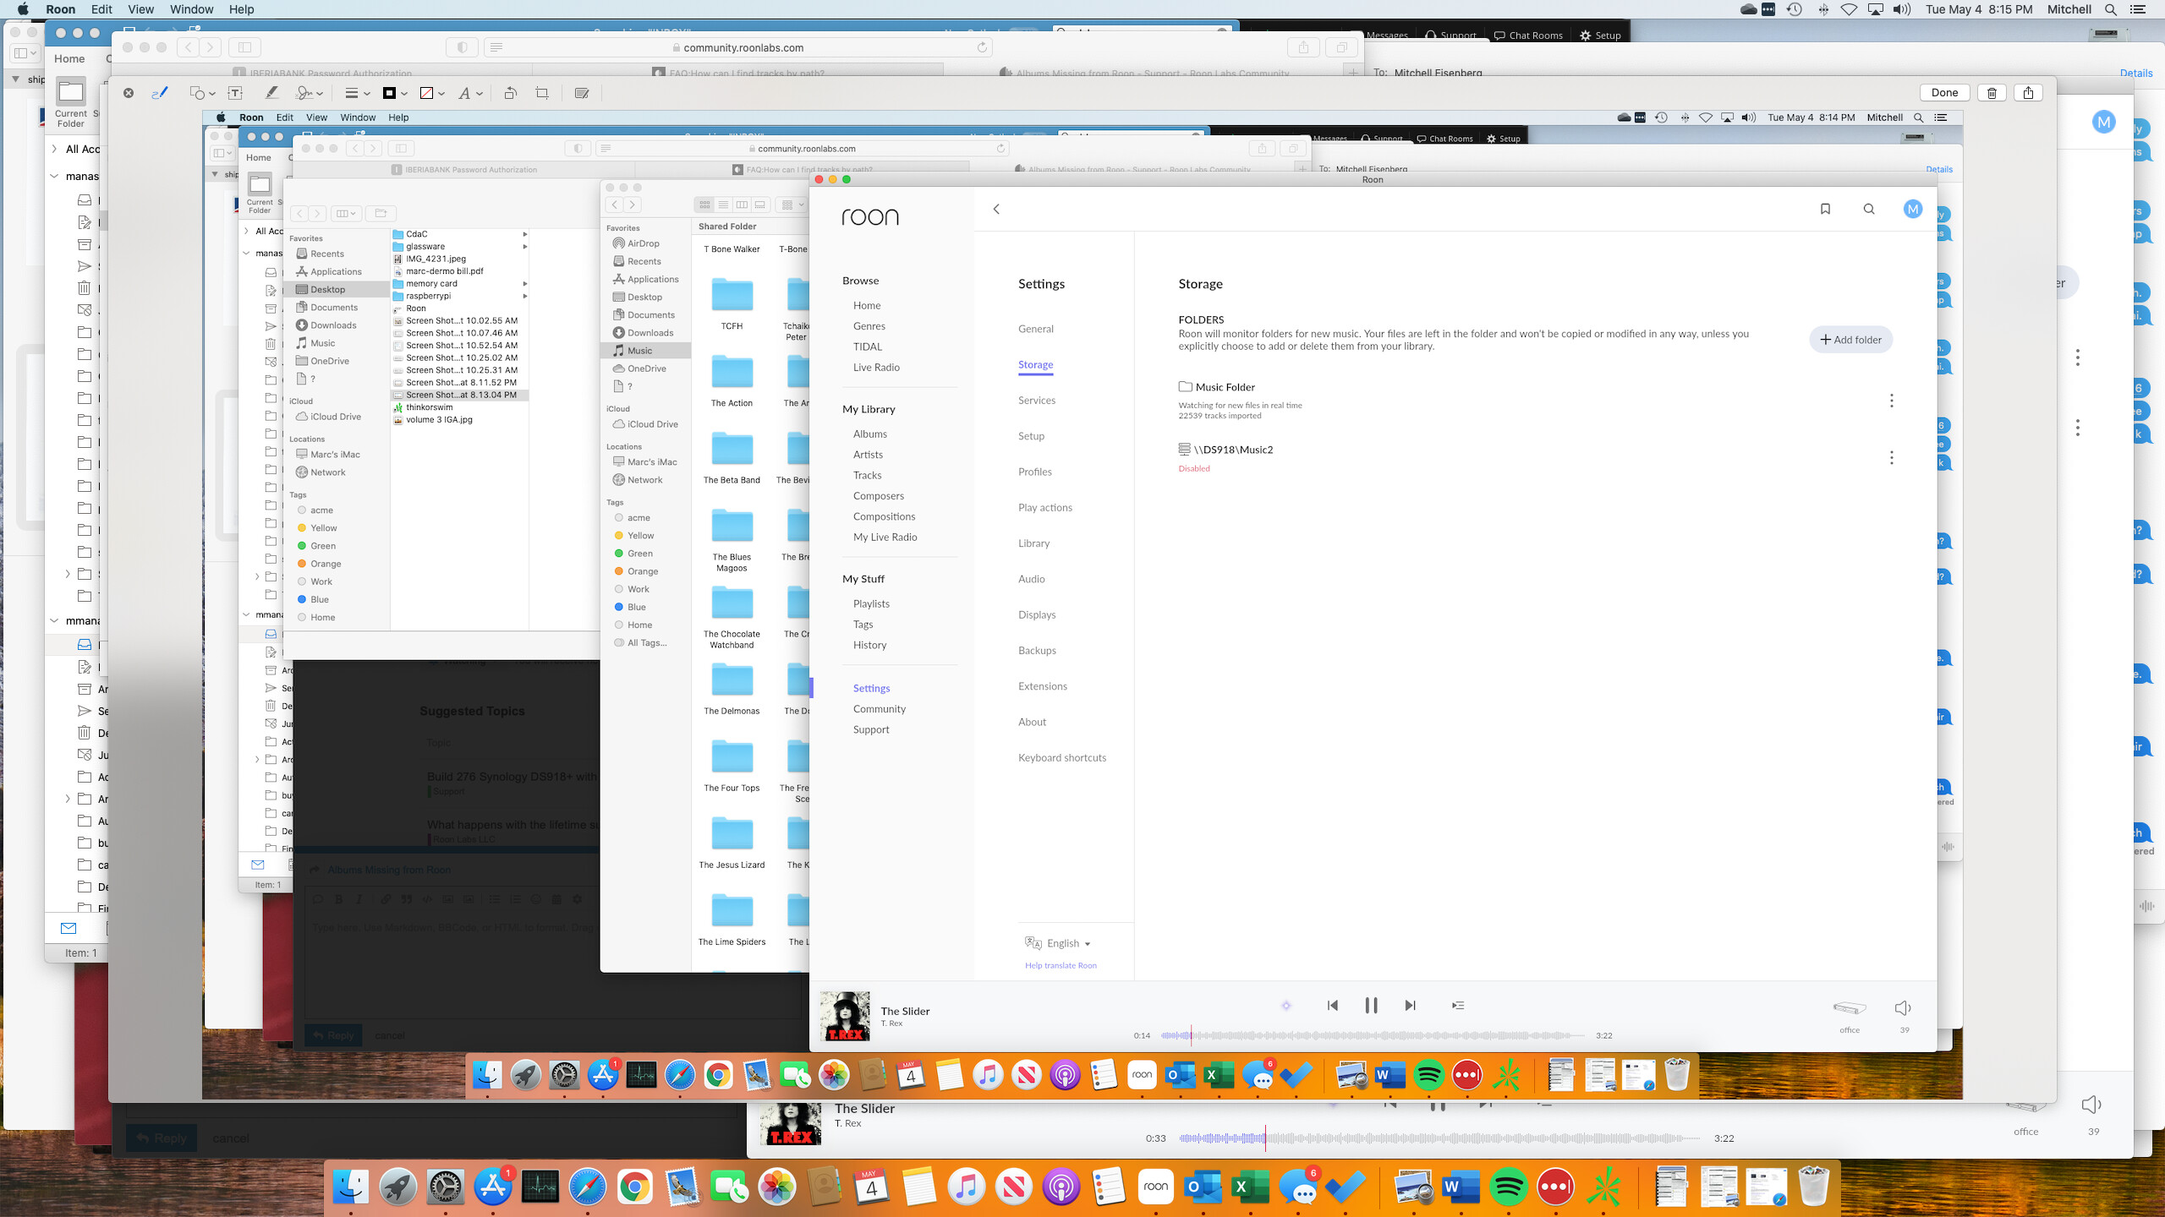Open the Edit menu in top menu bar
This screenshot has height=1217, width=2165.
click(x=101, y=9)
